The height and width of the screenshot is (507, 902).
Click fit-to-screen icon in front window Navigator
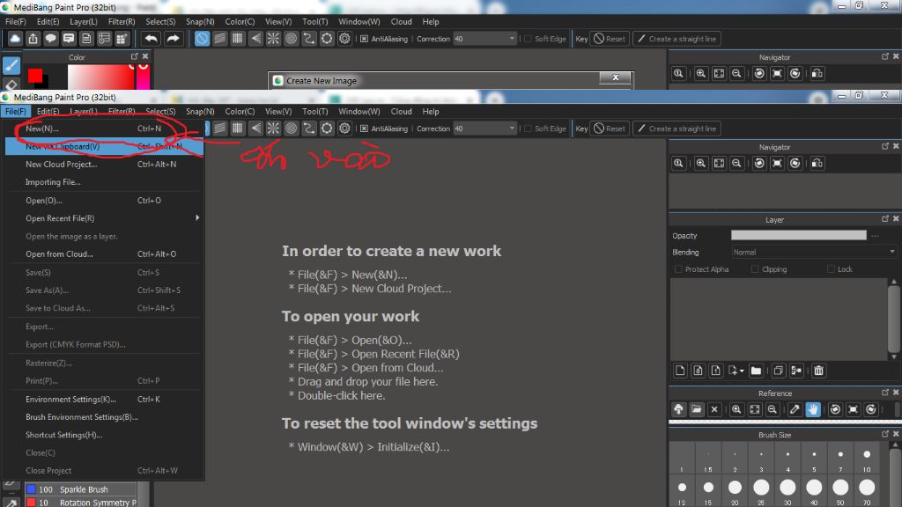tap(719, 163)
